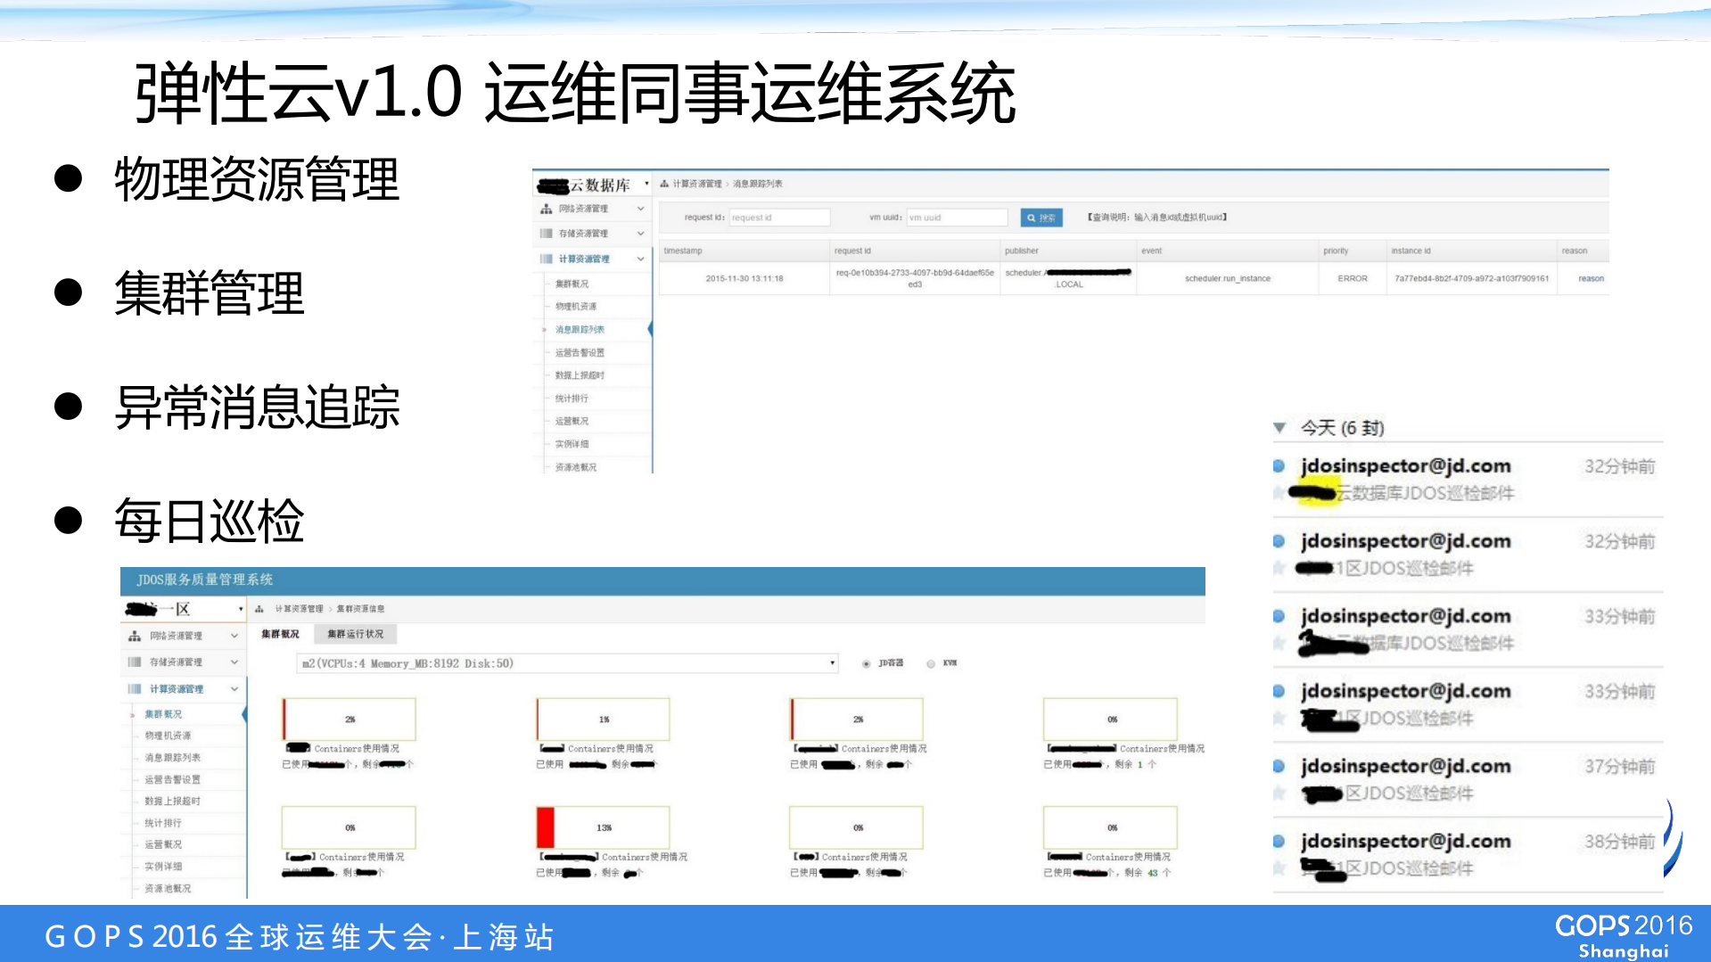Collapse the 计算资源管理 section chevron

point(641,259)
